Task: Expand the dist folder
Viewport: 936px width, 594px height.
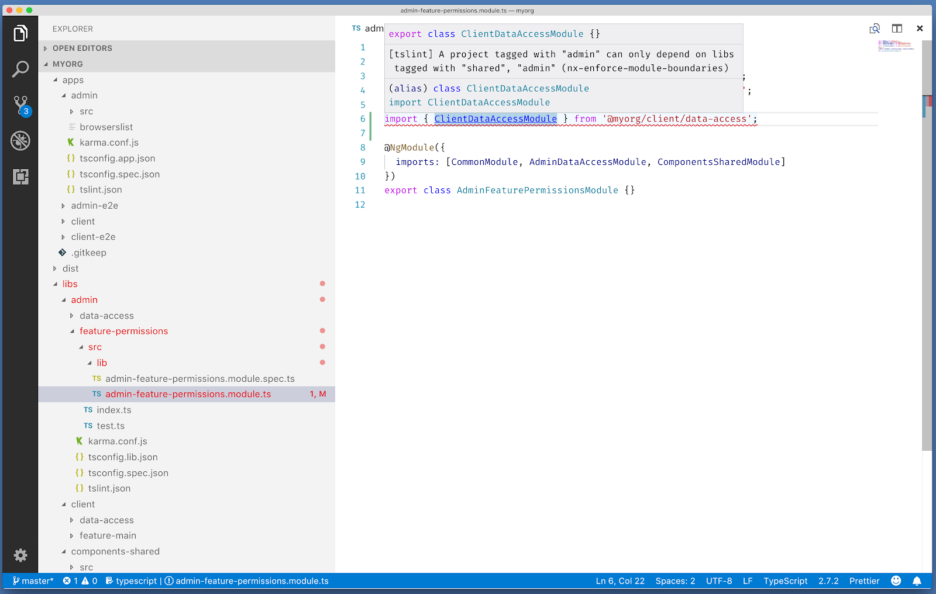Action: click(x=70, y=268)
